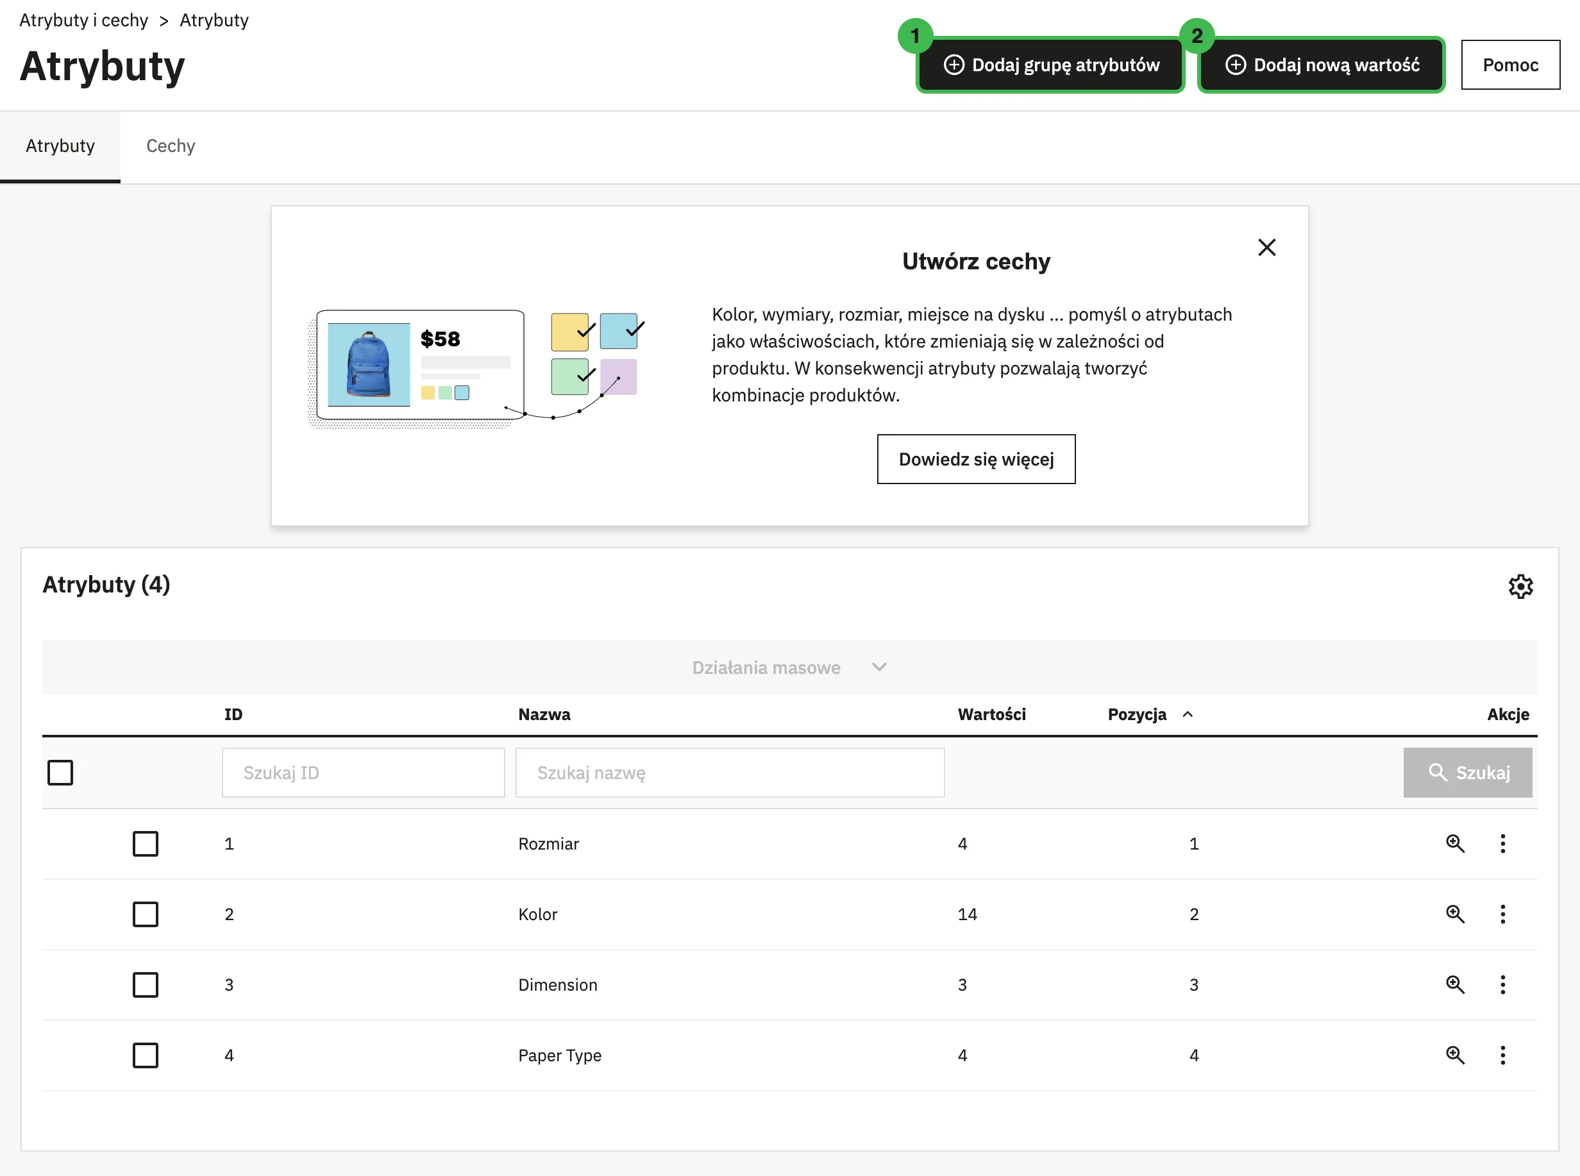Viewport: 1580px width, 1176px height.
Task: Click the Atrybuty breadcrumb item
Action: coord(214,20)
